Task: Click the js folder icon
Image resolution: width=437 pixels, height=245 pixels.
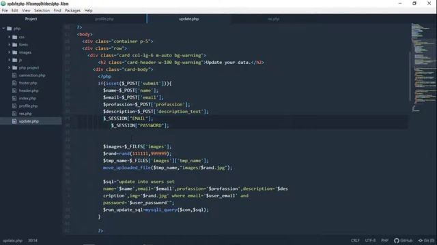Action: [15, 60]
